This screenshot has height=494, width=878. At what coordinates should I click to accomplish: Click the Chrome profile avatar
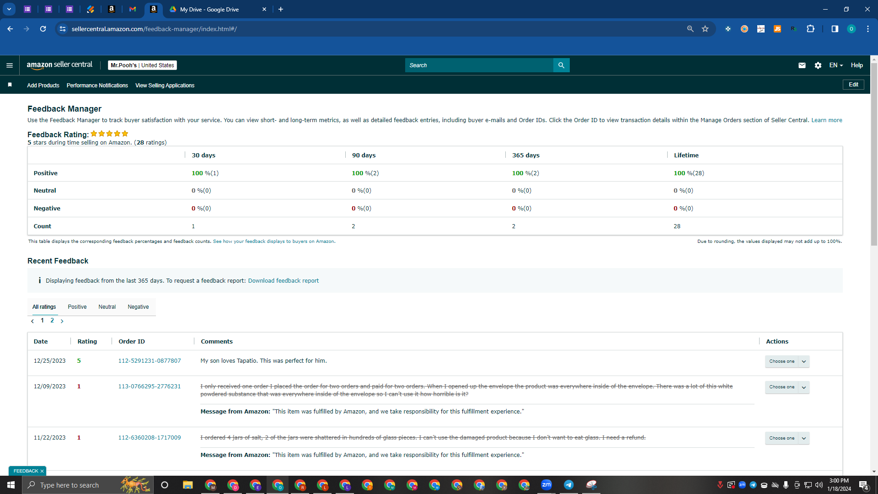(851, 29)
